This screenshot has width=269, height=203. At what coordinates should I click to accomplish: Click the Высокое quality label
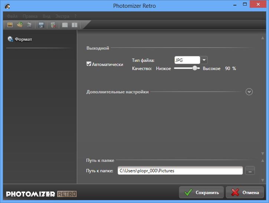pyautogui.click(x=211, y=69)
